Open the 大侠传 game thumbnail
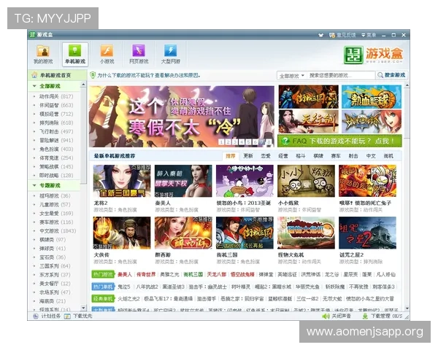The image size is (438, 350). [x=122, y=233]
